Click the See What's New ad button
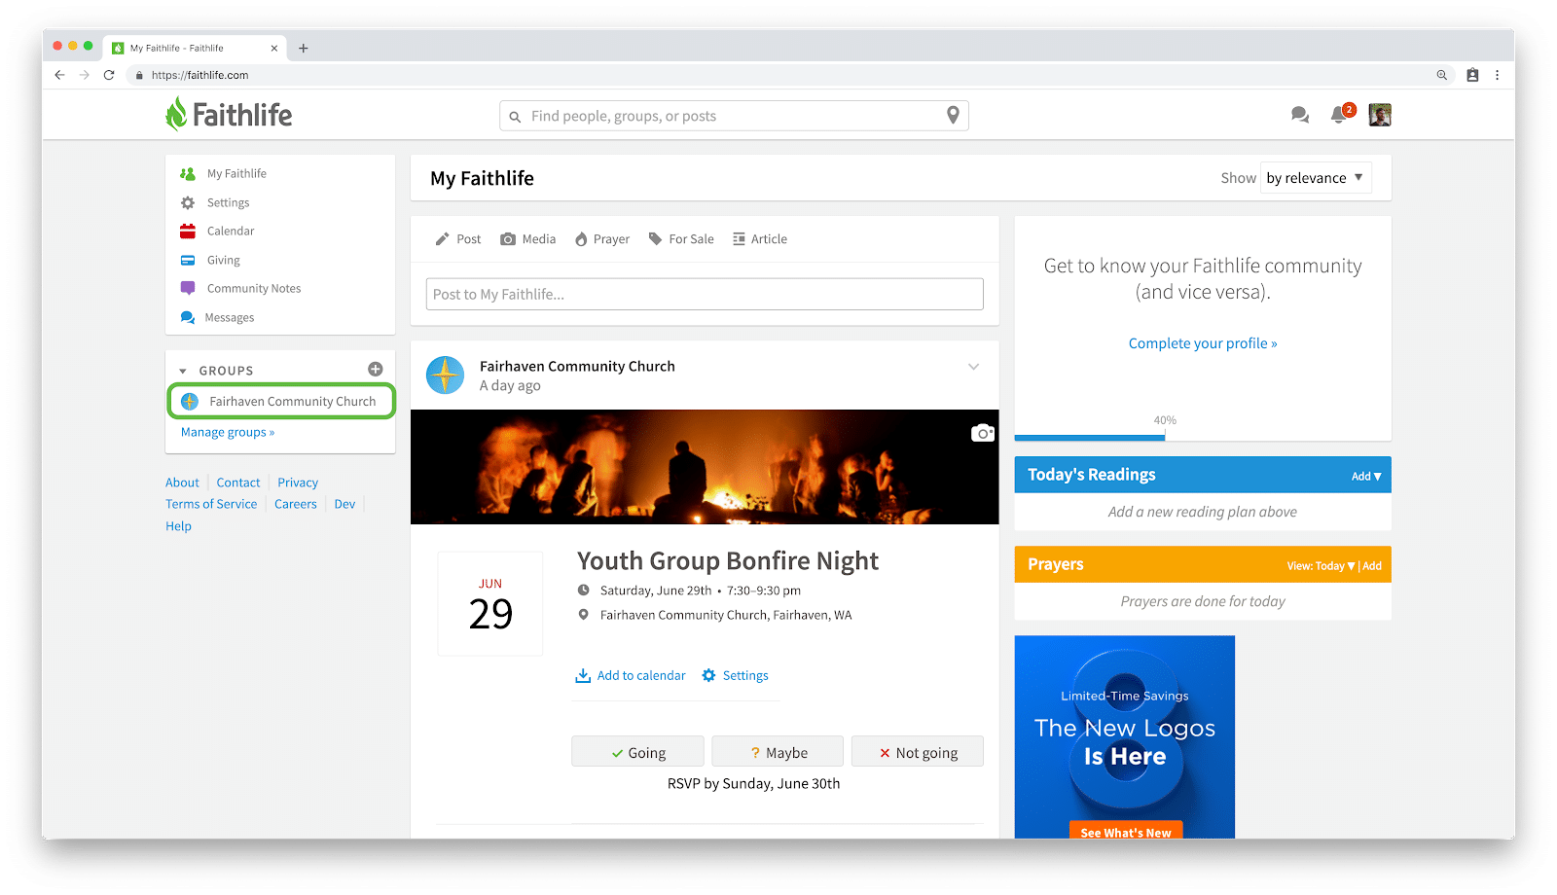Screen dimensions: 1557x895 click(x=1126, y=832)
